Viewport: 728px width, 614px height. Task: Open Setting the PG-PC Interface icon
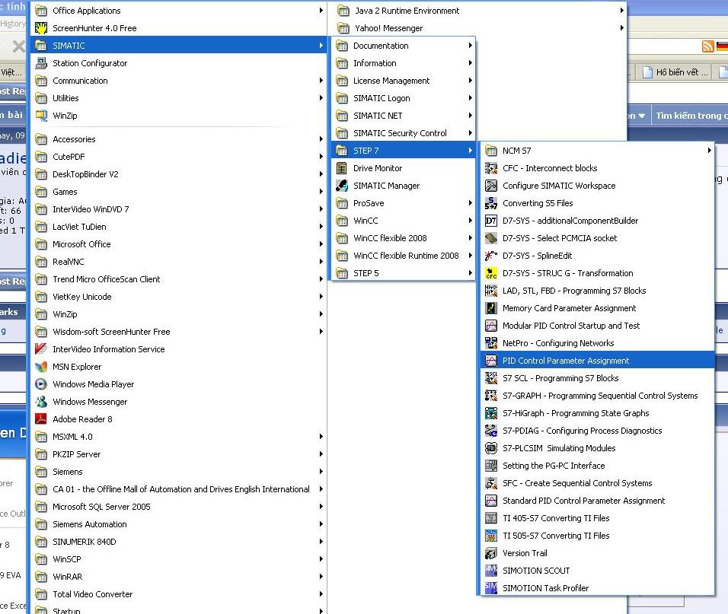coord(490,466)
